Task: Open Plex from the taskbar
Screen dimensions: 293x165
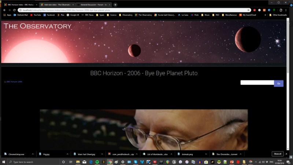Action: [x=104, y=162]
